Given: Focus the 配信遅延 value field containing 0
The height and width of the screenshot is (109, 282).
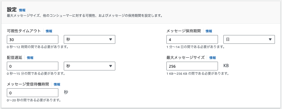Looking at the screenshot, I should 33,66.
